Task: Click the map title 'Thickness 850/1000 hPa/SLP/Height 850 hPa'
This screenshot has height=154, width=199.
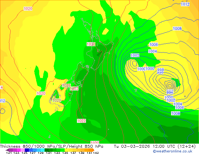Action: coord(51,146)
